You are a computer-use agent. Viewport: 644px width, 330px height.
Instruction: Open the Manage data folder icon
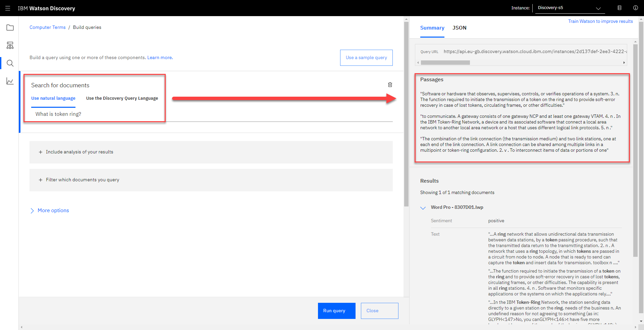click(x=10, y=28)
